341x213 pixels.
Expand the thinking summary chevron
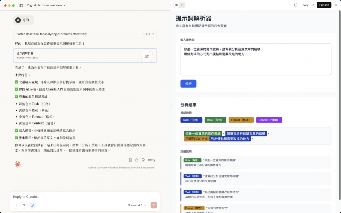153,34
